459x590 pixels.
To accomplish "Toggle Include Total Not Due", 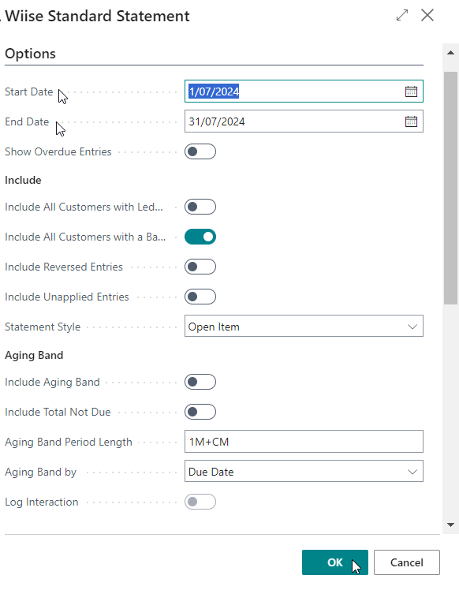I will click(200, 412).
